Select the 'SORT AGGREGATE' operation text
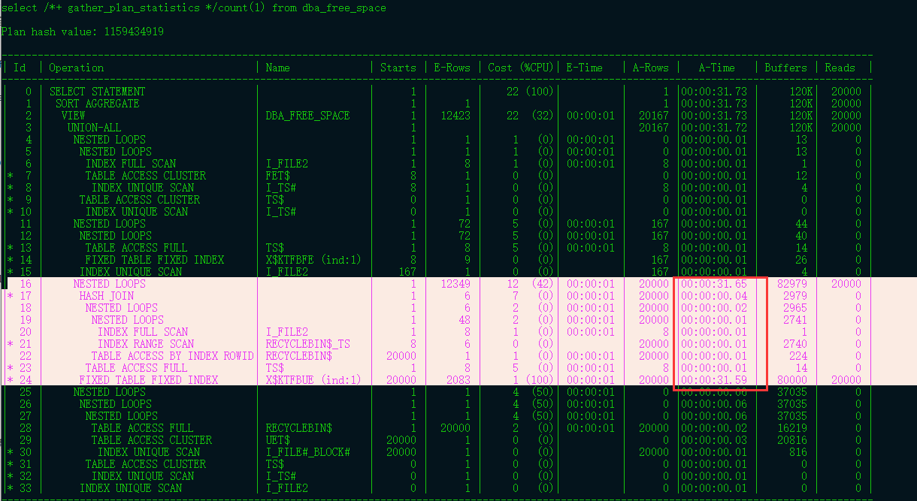This screenshot has height=501, width=917. click(98, 104)
